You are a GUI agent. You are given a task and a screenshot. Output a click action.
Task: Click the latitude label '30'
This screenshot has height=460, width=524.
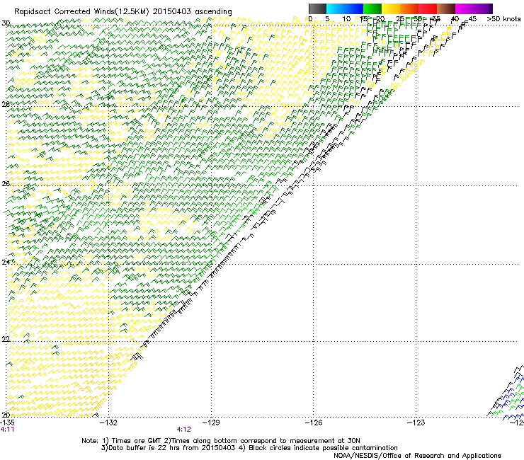pyautogui.click(x=6, y=23)
